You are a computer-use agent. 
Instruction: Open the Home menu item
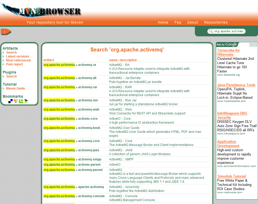tap(163, 22)
